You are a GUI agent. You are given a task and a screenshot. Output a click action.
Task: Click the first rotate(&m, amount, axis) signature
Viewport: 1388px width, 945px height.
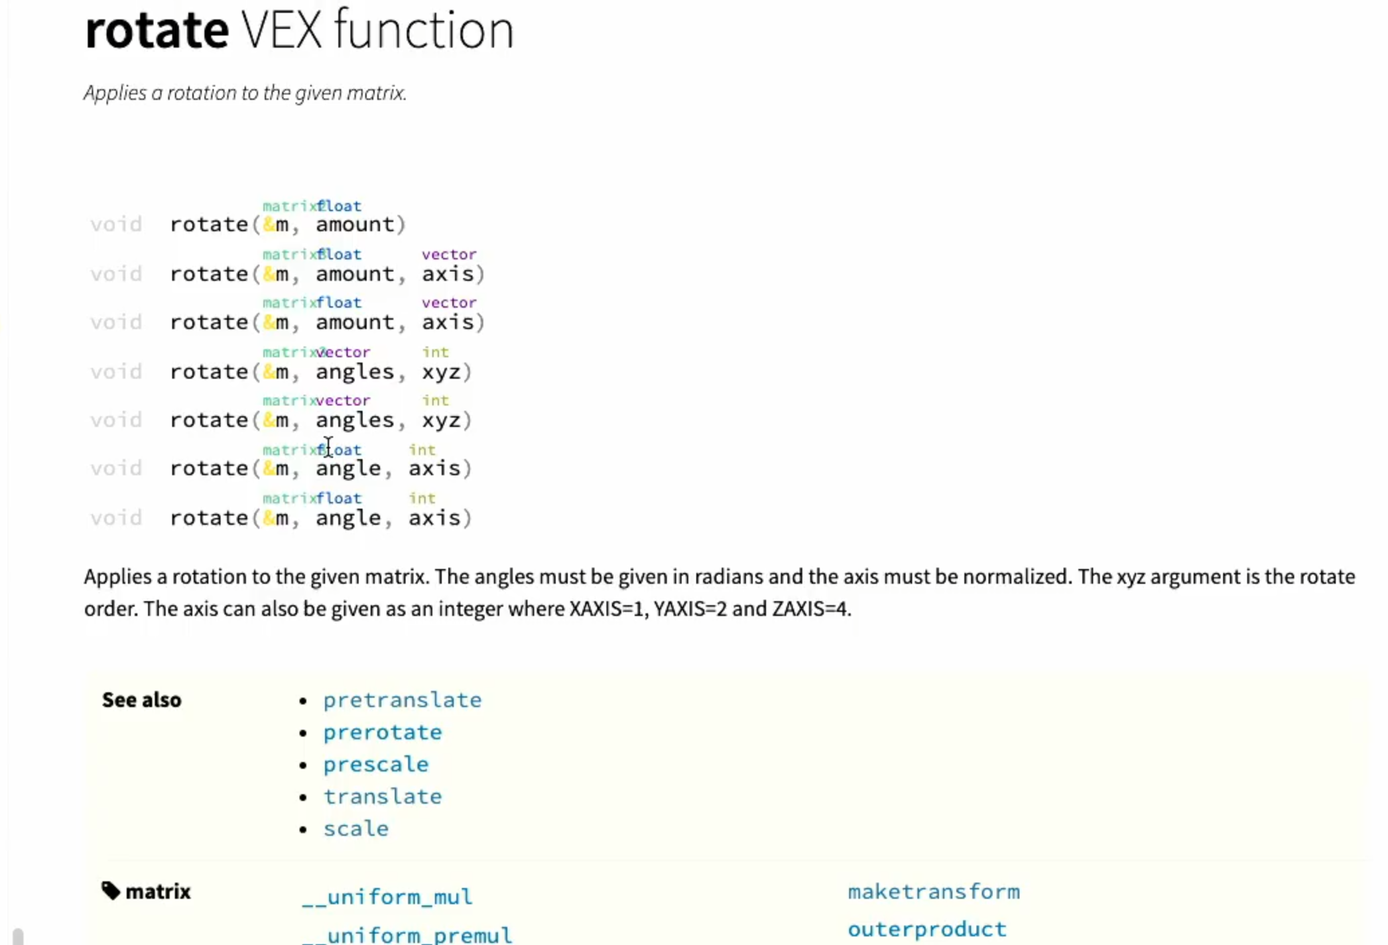[x=327, y=273]
